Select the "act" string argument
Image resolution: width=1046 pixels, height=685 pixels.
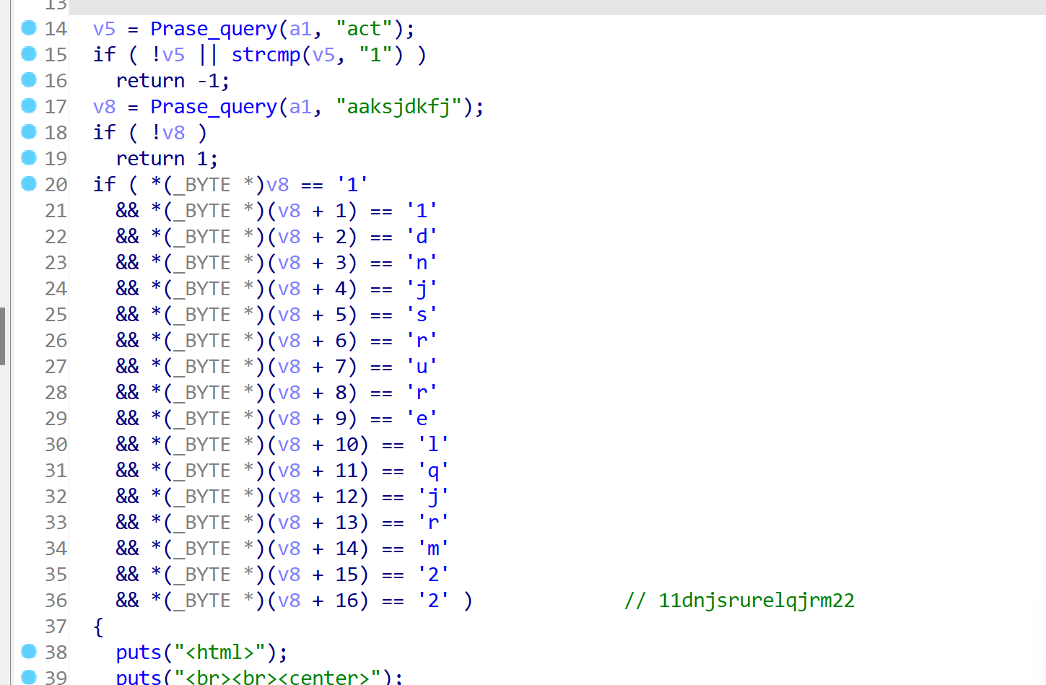click(x=364, y=29)
